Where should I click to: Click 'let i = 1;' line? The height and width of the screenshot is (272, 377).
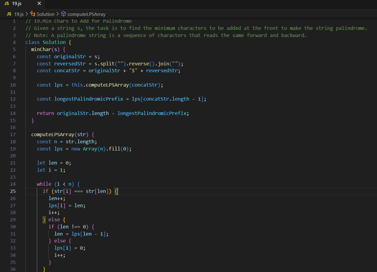click(51, 170)
